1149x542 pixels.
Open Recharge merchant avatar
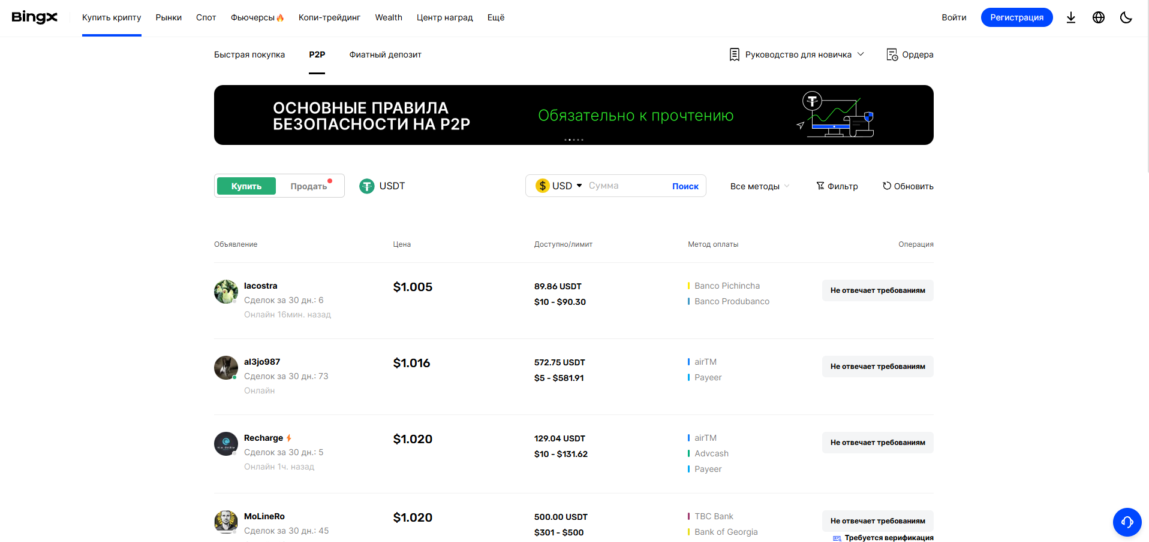pyautogui.click(x=226, y=444)
